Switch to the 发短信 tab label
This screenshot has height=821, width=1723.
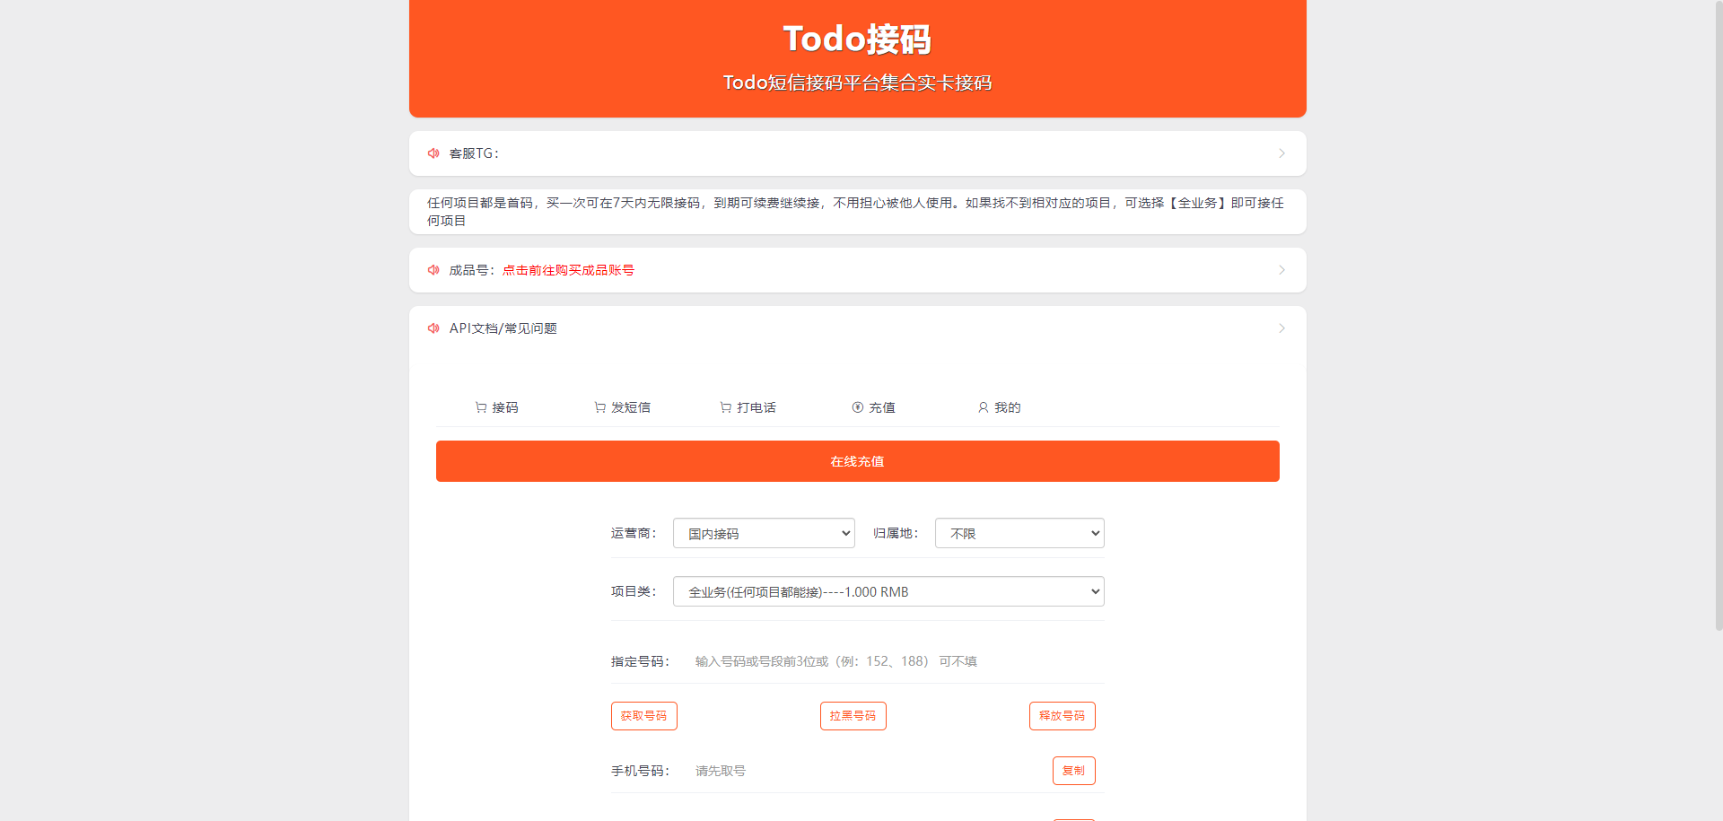[x=631, y=407]
